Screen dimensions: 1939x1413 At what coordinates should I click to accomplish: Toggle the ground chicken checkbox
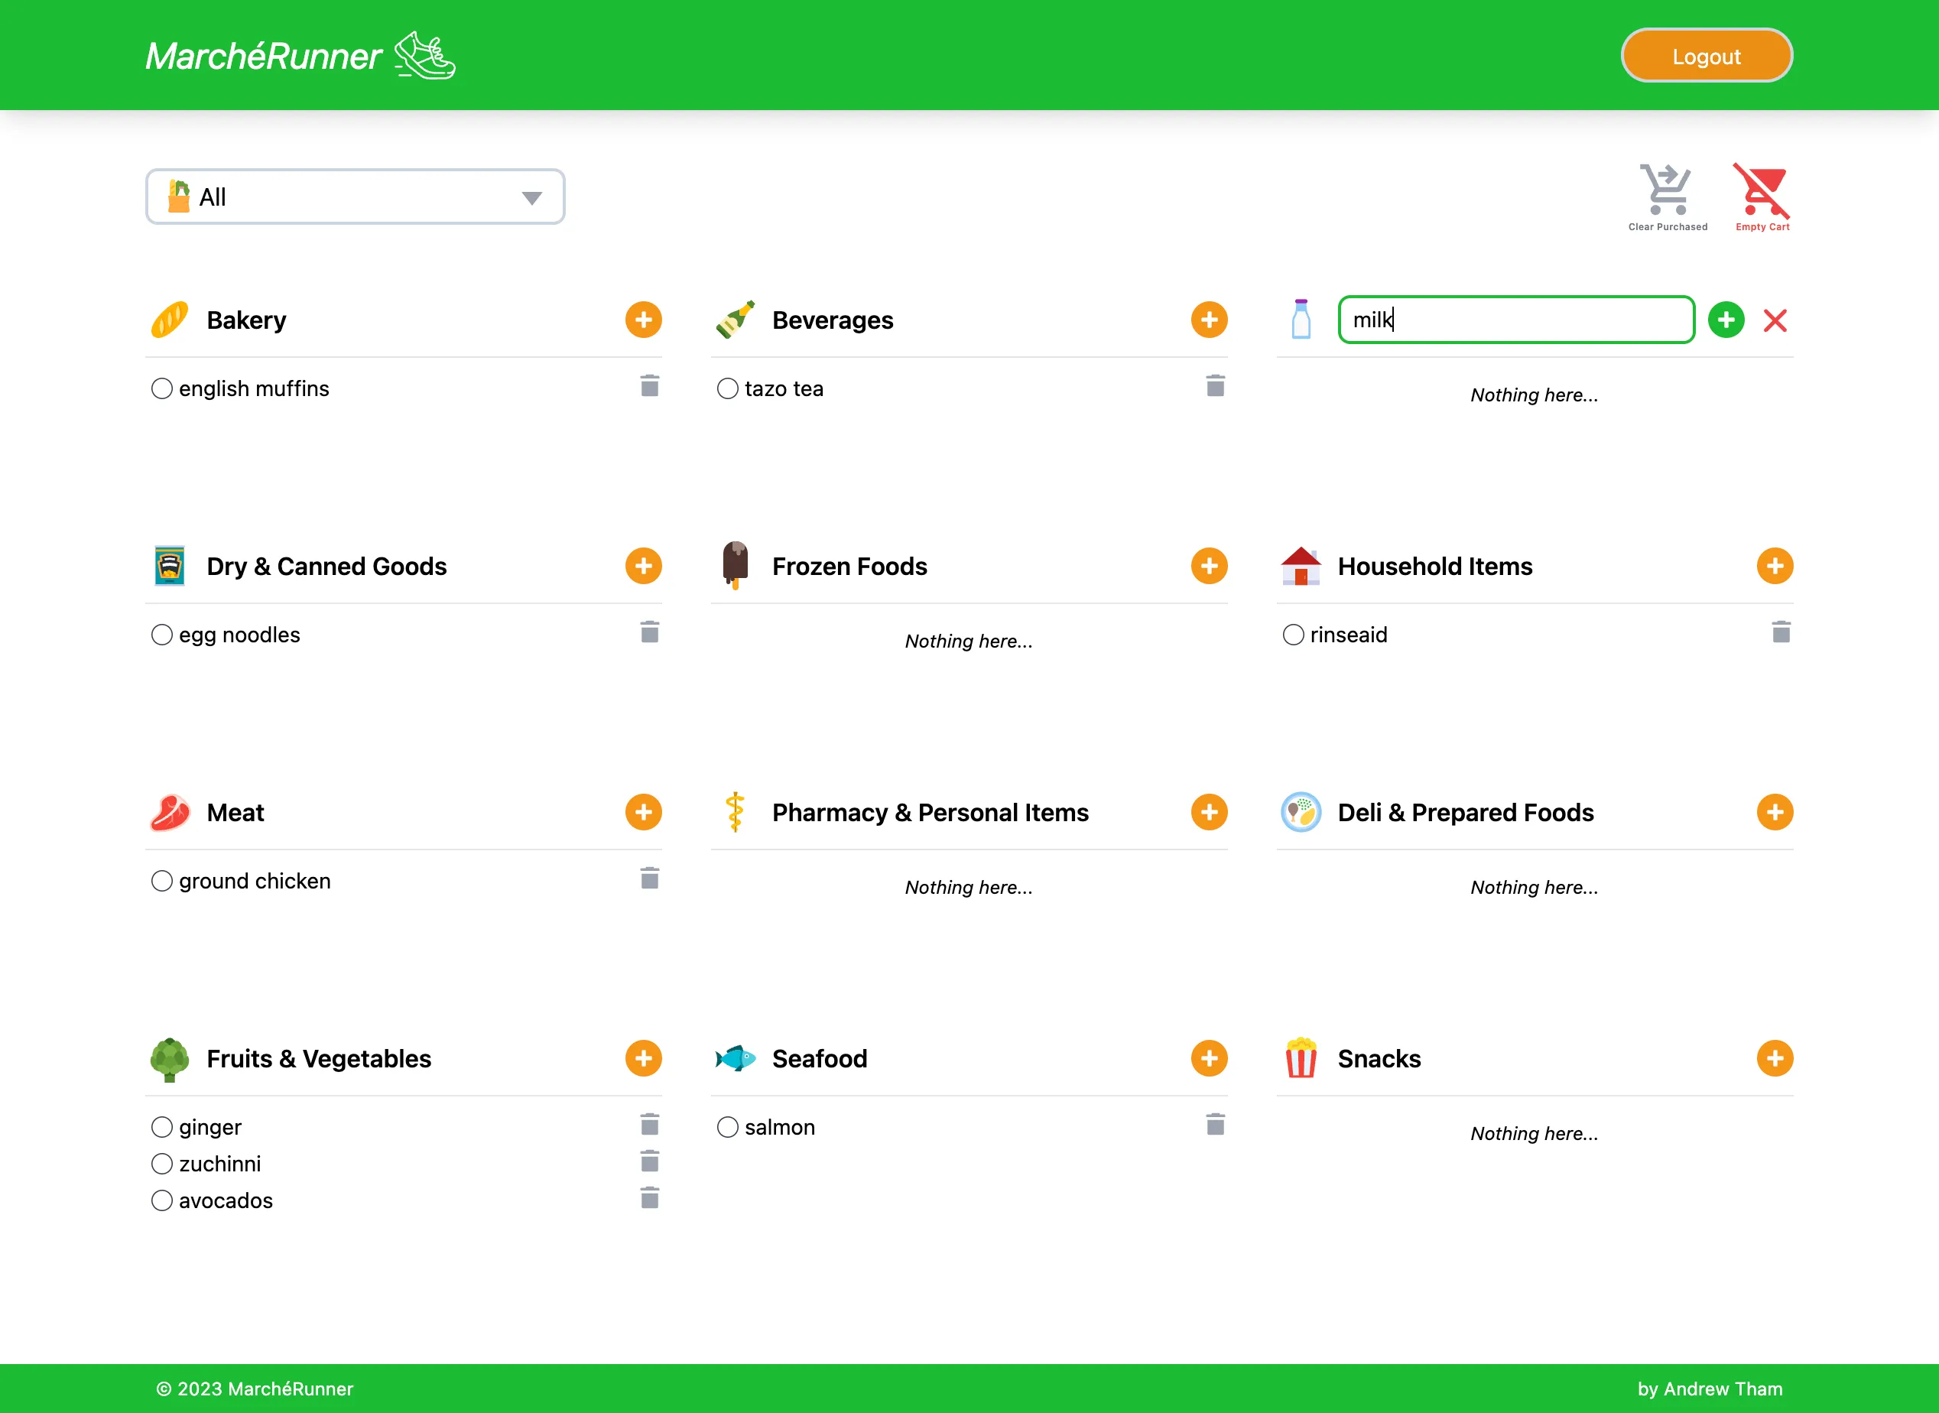pyautogui.click(x=161, y=880)
